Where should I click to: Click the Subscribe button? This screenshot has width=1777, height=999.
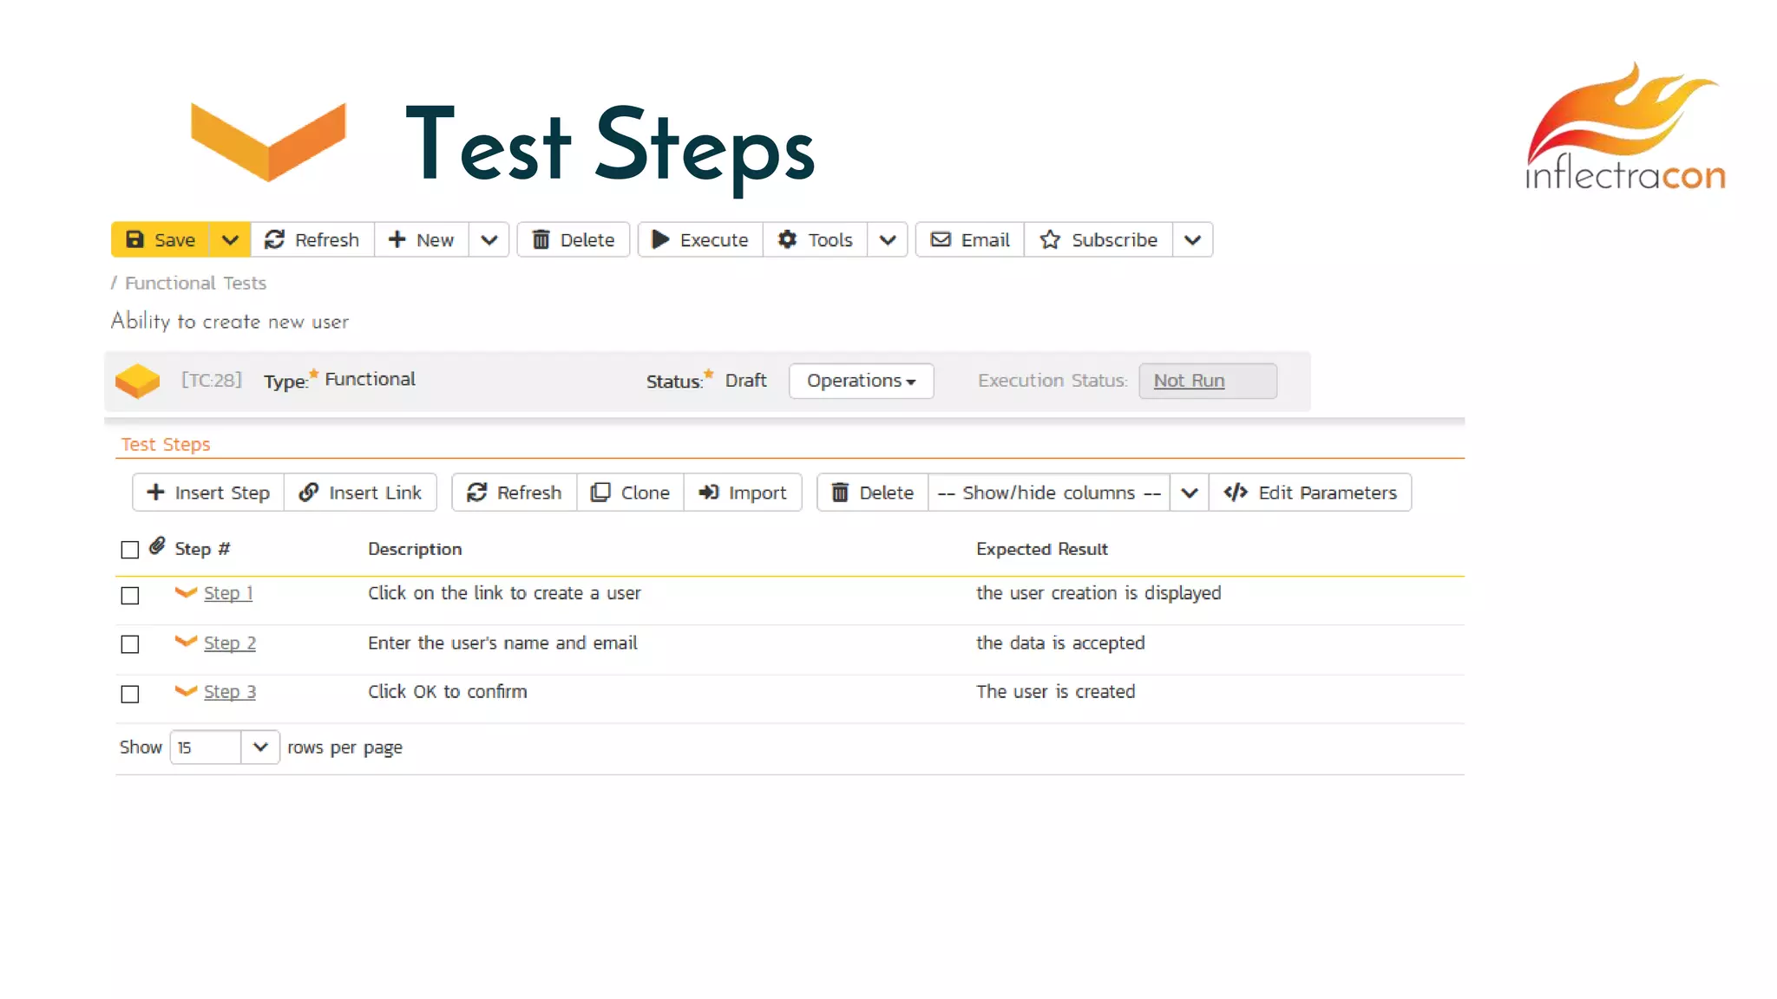(x=1098, y=239)
